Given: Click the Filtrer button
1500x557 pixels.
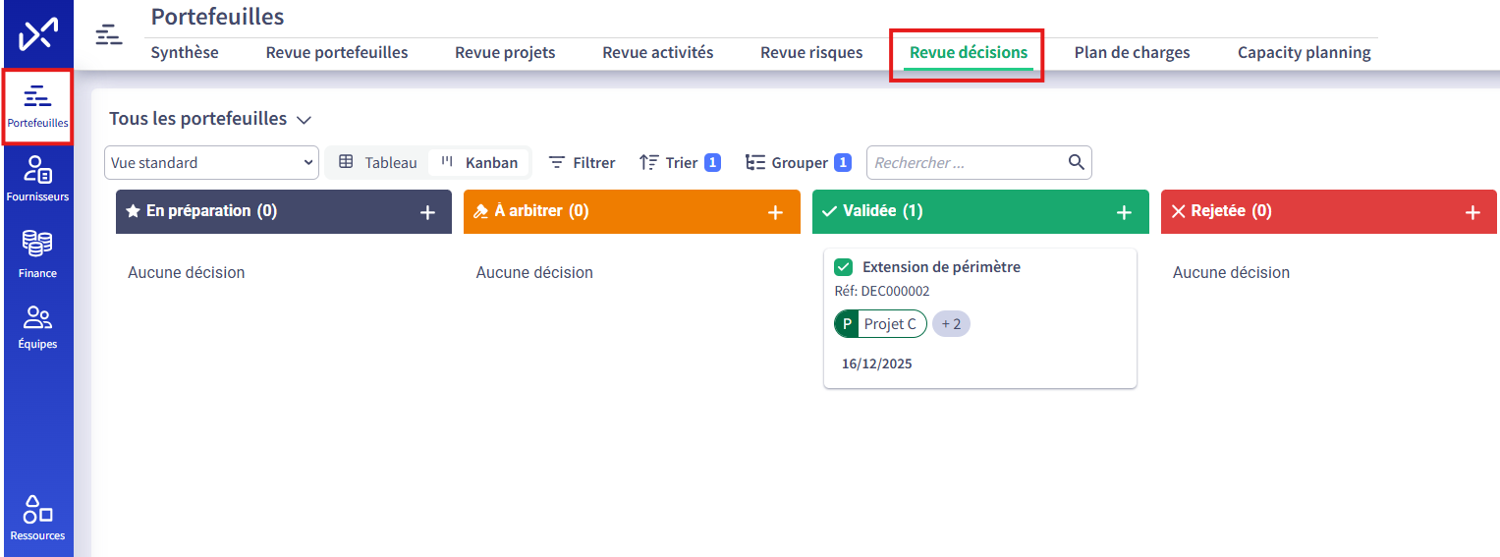Looking at the screenshot, I should pos(582,163).
